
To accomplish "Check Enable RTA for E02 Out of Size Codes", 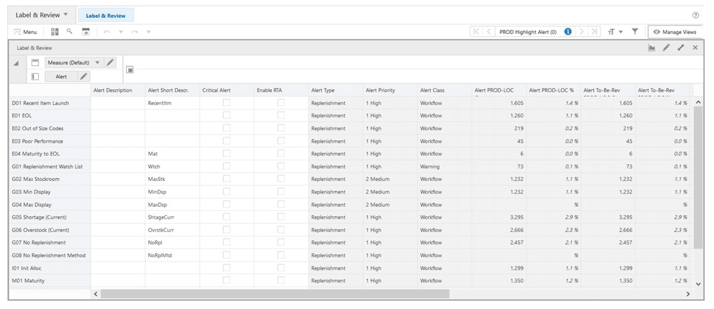I will coord(281,128).
